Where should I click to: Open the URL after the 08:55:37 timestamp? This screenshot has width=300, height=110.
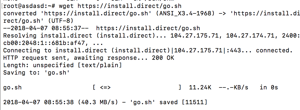point(148,28)
